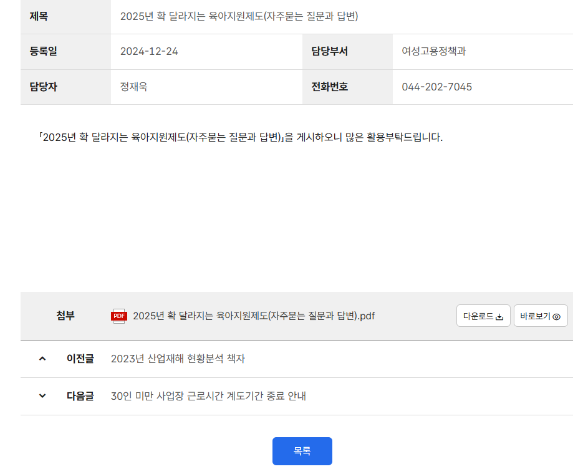The image size is (573, 469).
Task: Click the 바로보기 preview button
Action: tap(541, 316)
